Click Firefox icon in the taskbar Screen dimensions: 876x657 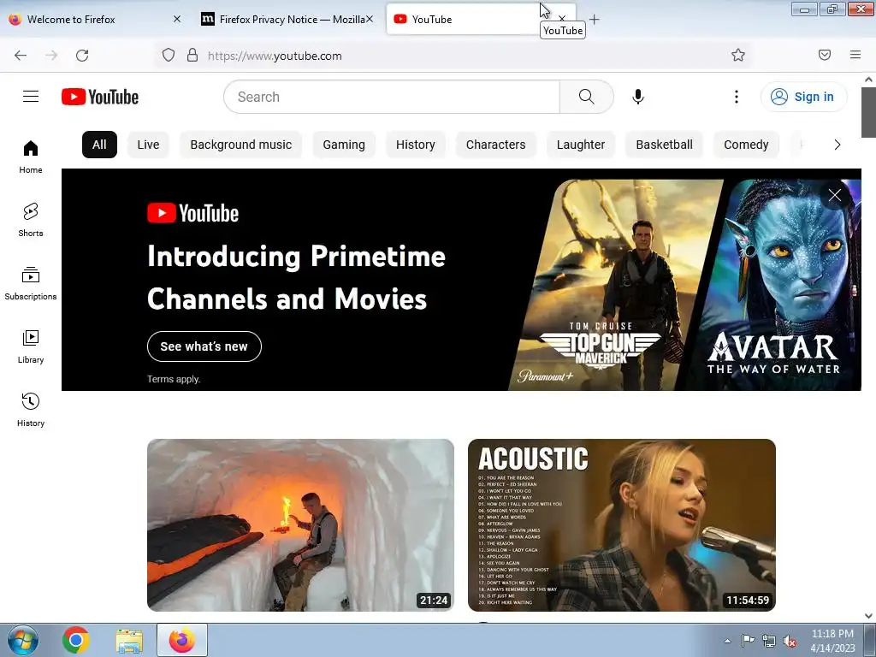pyautogui.click(x=182, y=640)
